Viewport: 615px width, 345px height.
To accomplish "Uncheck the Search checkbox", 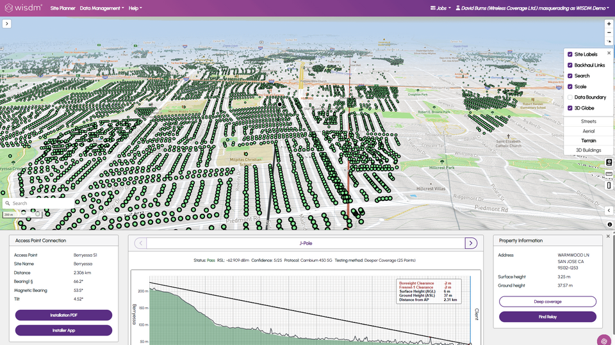I will pos(570,76).
